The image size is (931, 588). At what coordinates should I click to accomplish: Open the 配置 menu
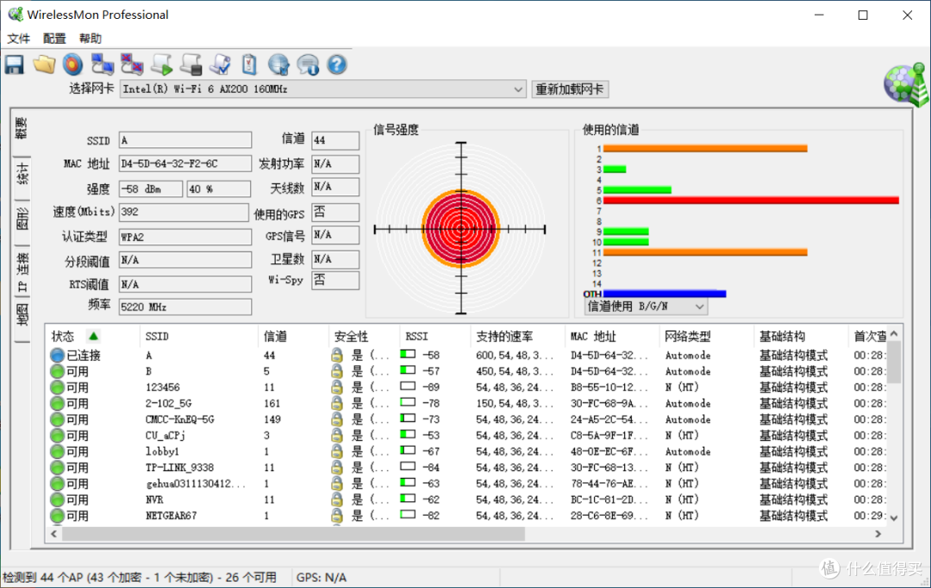pos(54,39)
